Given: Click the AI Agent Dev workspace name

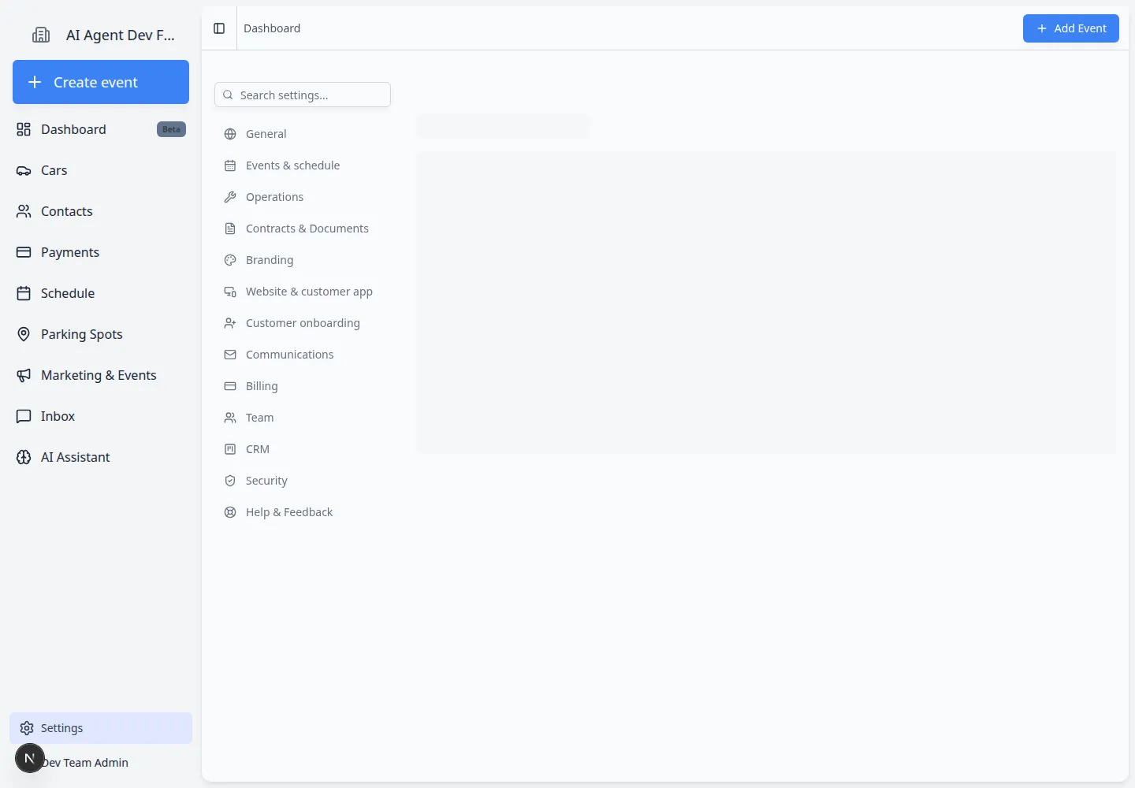Looking at the screenshot, I should 121,35.
